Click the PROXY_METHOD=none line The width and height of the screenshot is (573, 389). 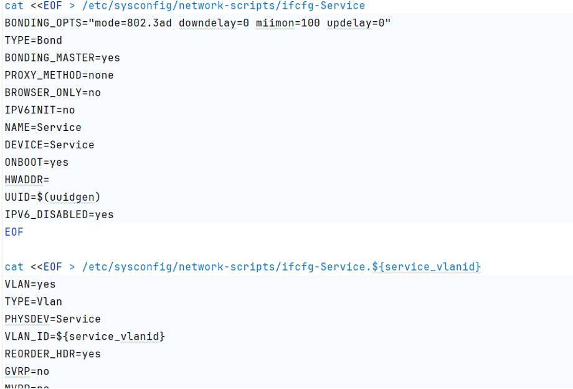[59, 75]
